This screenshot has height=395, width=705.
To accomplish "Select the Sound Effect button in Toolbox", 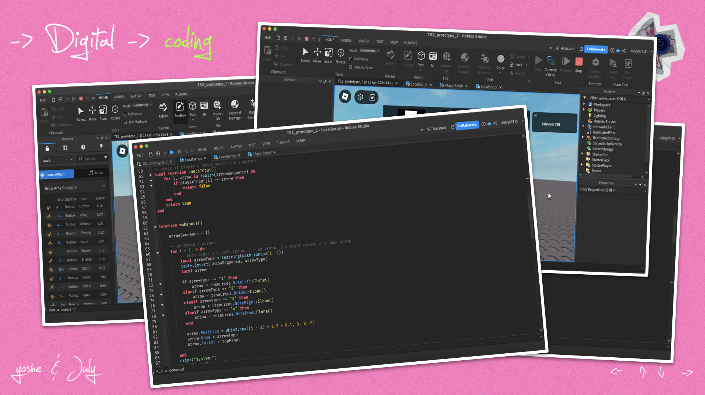I will click(56, 174).
